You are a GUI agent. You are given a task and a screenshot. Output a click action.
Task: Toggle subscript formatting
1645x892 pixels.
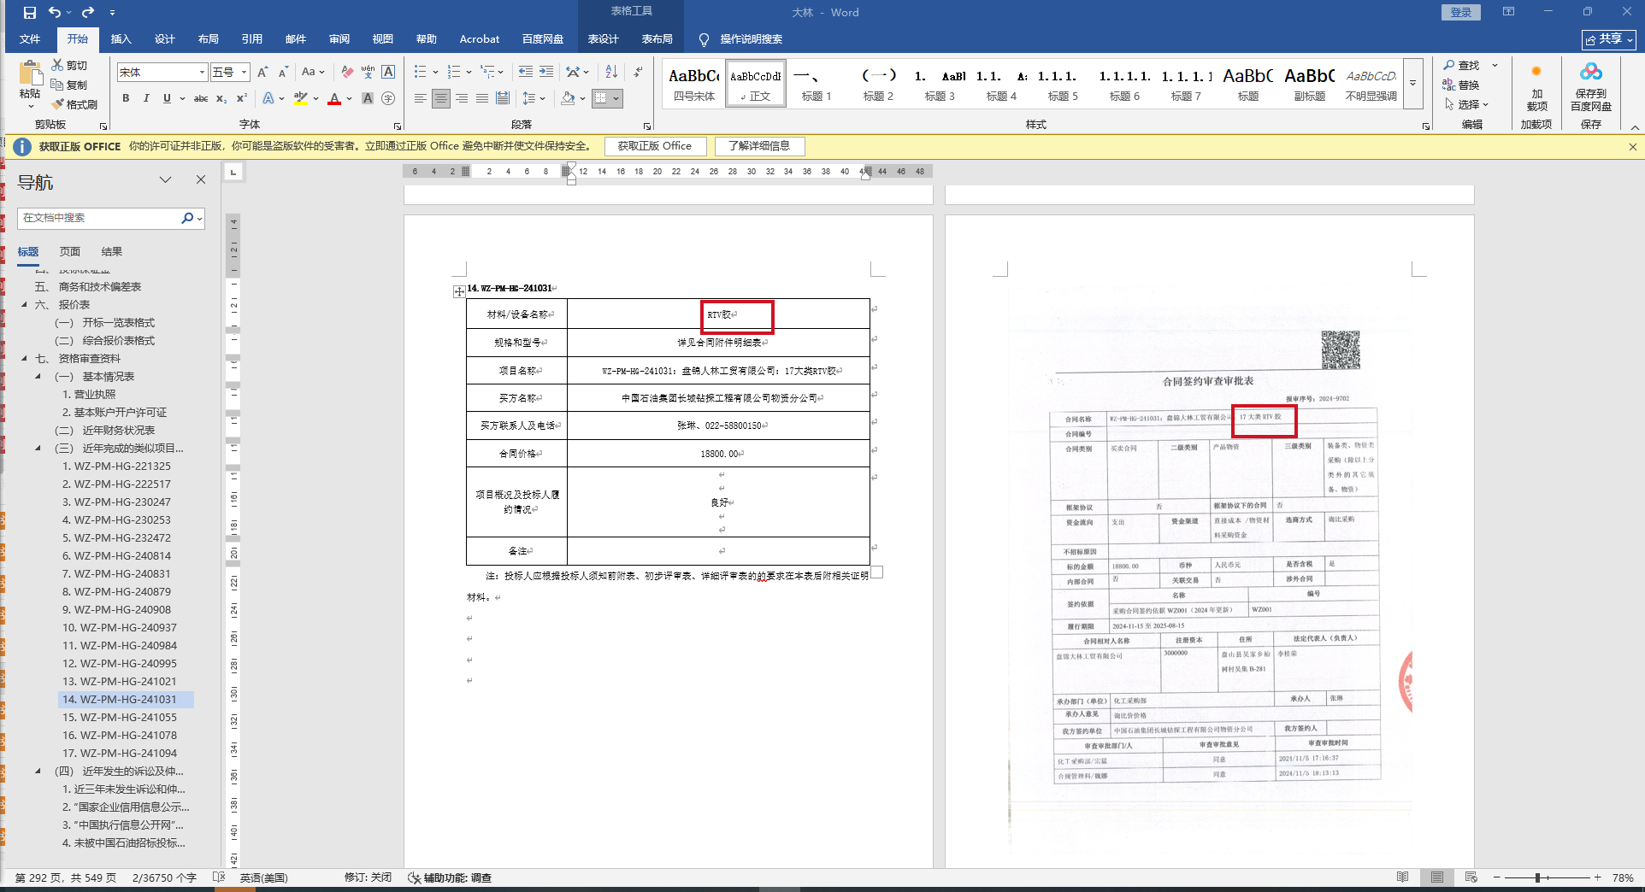coord(221,98)
